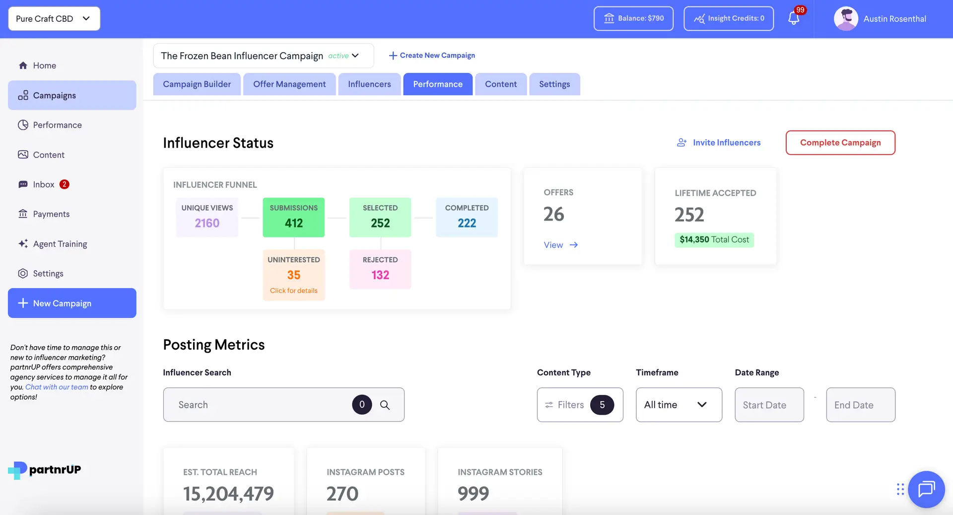The width and height of the screenshot is (953, 515).
Task: Open Settings gear icon in sidebar
Action: tap(23, 273)
